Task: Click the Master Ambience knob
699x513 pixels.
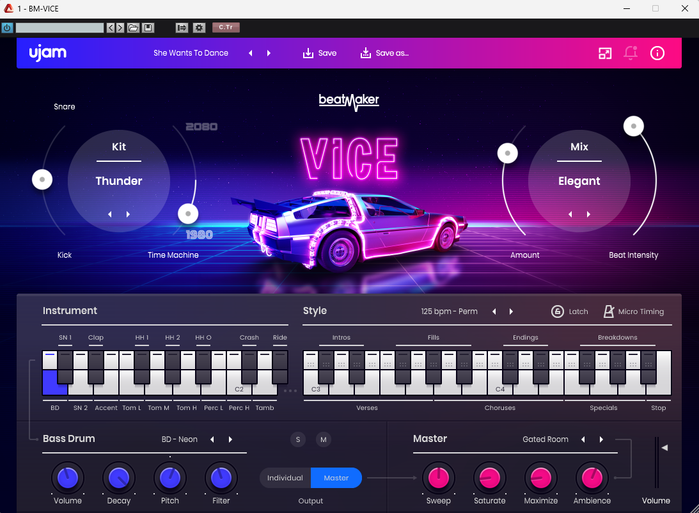Action: [x=592, y=478]
